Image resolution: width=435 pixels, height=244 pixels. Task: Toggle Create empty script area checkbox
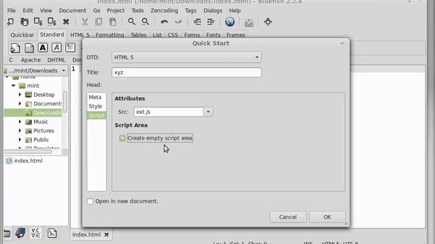(x=122, y=138)
